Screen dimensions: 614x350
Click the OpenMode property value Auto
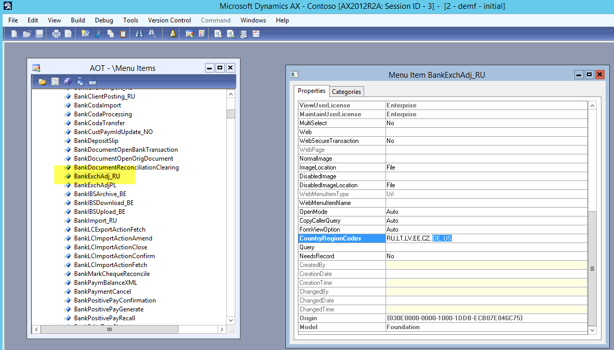pos(392,212)
